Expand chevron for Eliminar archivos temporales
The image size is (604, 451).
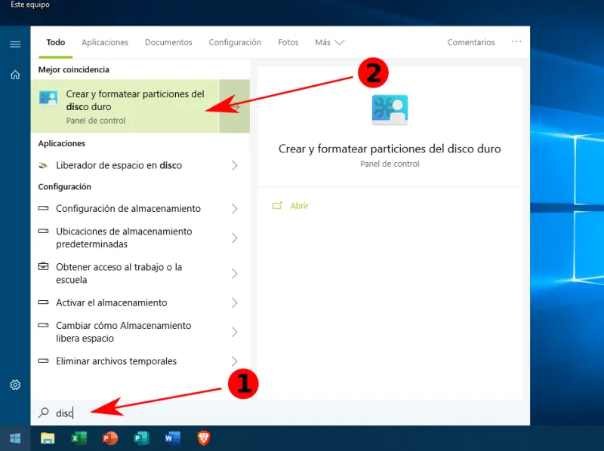click(234, 361)
